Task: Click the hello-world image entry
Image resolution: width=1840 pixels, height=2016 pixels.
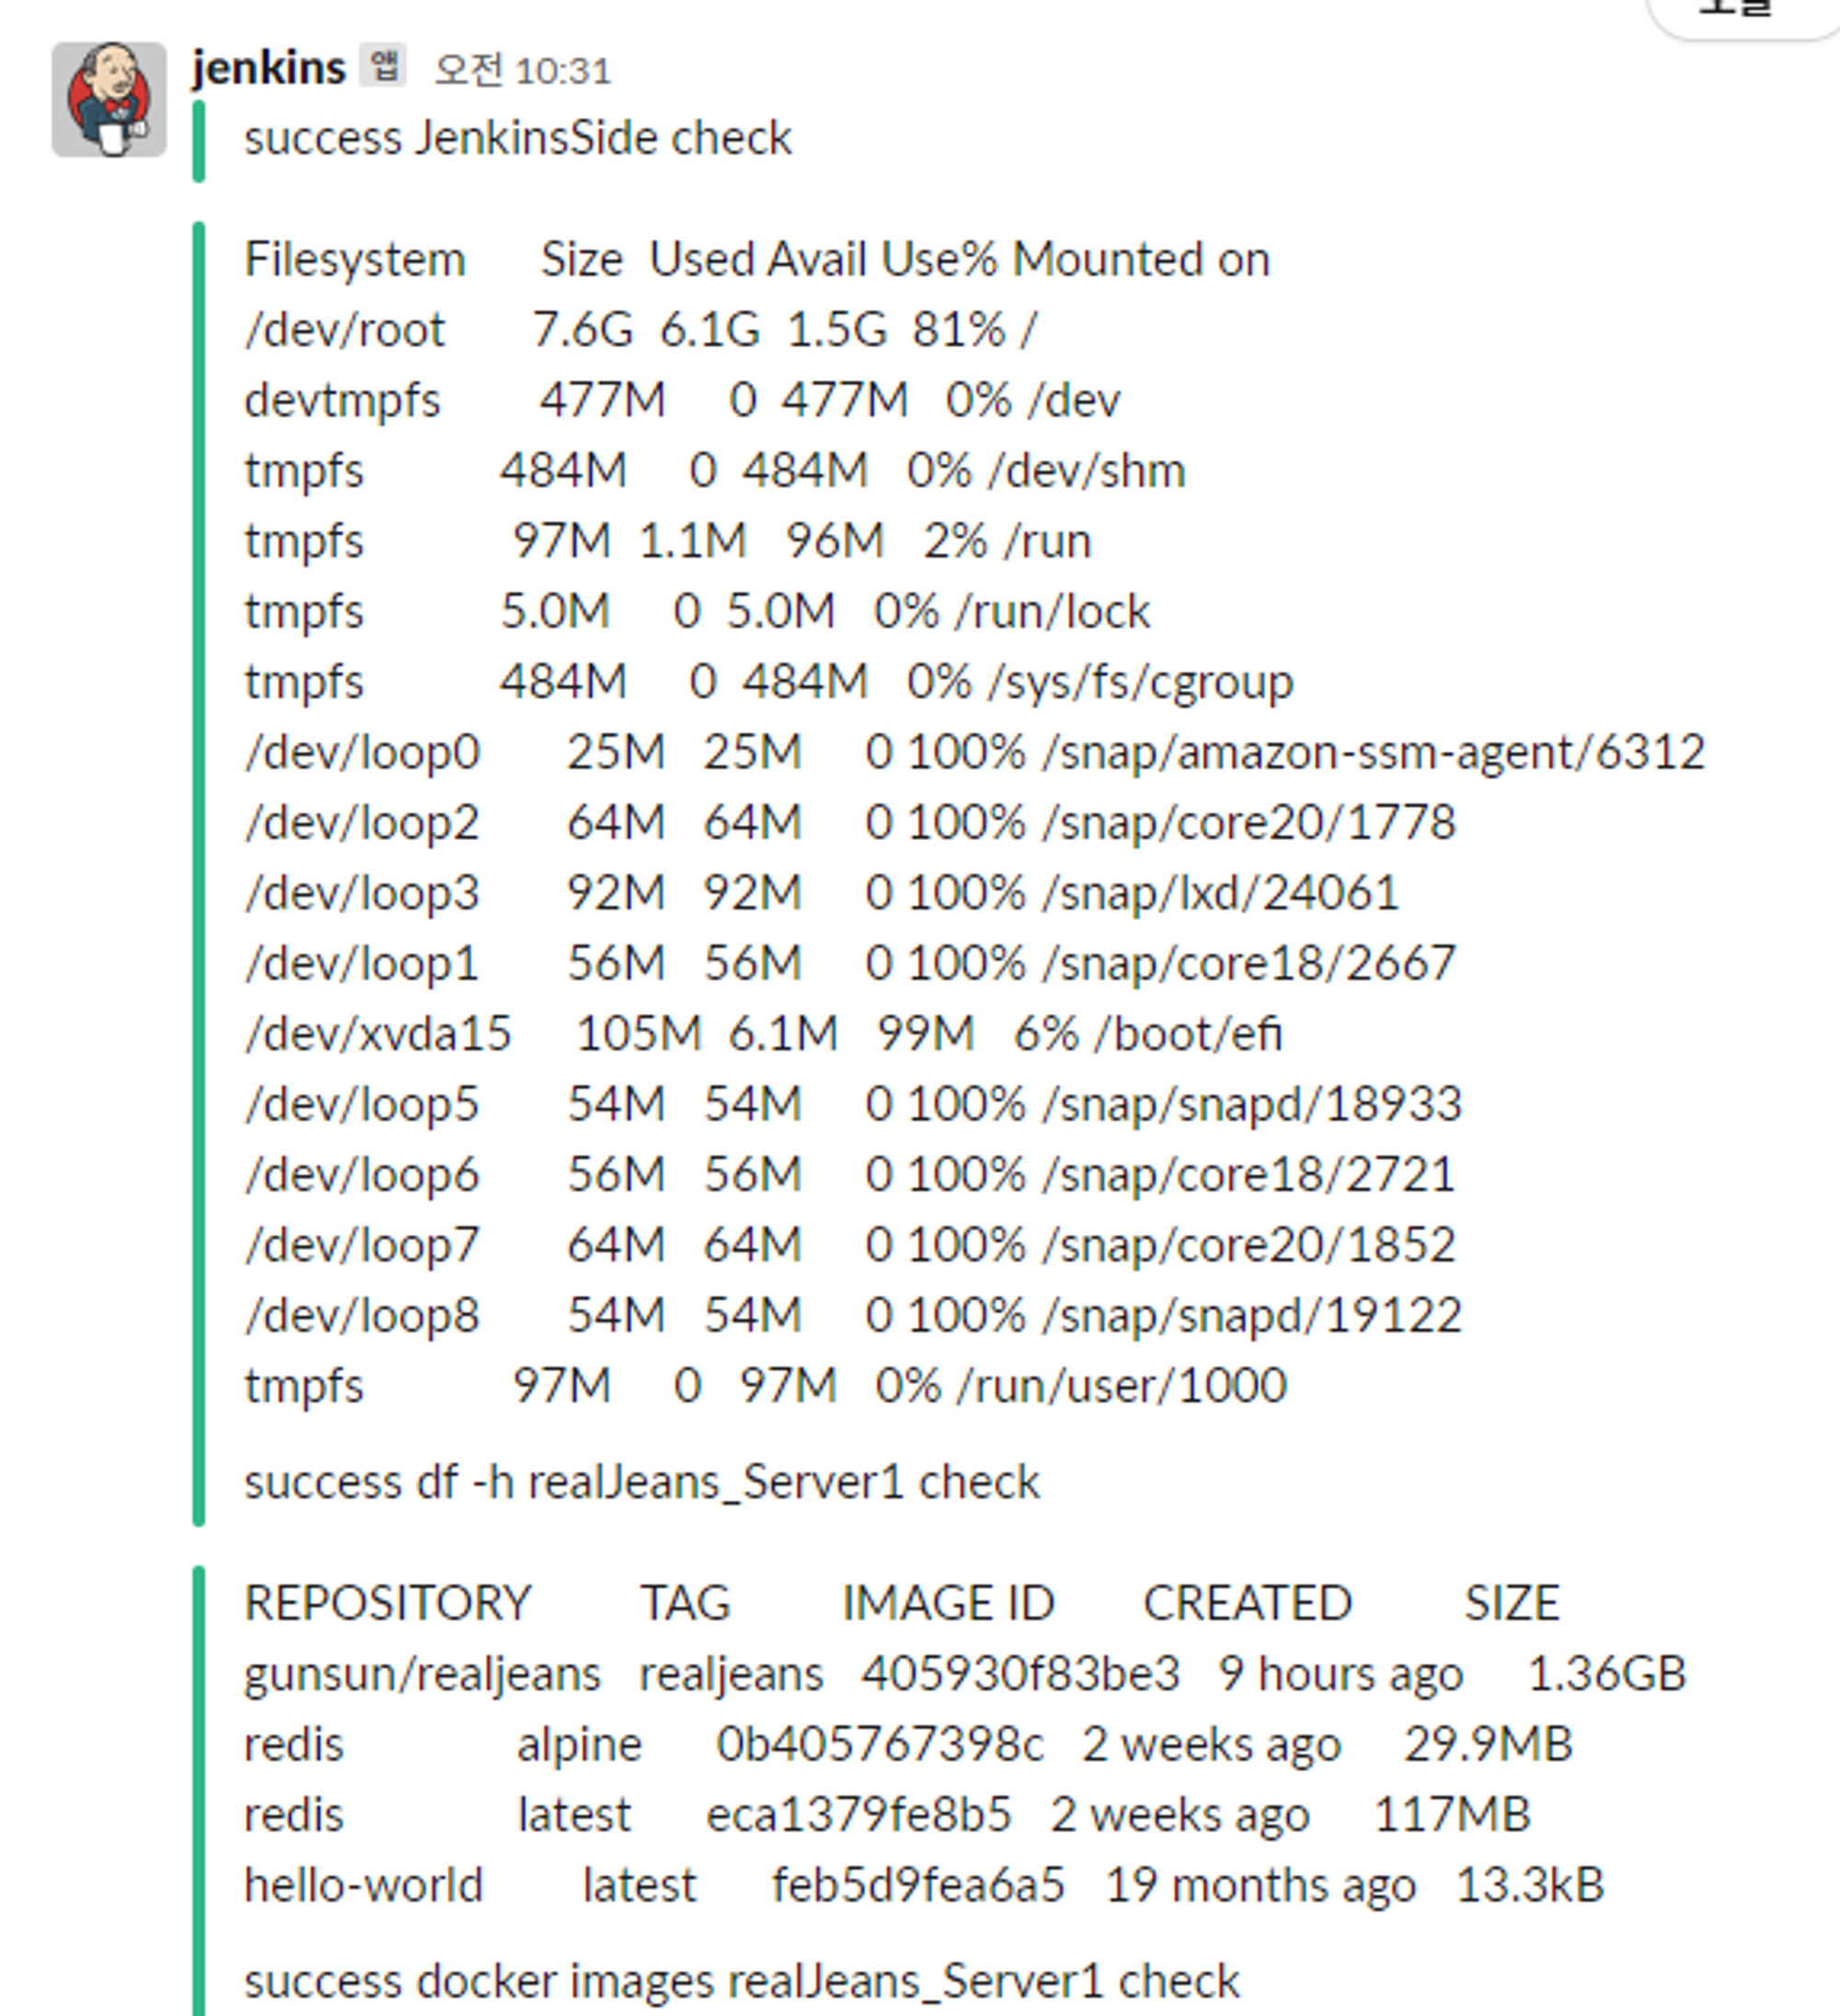Action: pyautogui.click(x=920, y=1886)
